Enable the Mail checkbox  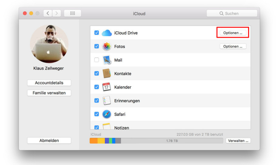tap(97, 60)
